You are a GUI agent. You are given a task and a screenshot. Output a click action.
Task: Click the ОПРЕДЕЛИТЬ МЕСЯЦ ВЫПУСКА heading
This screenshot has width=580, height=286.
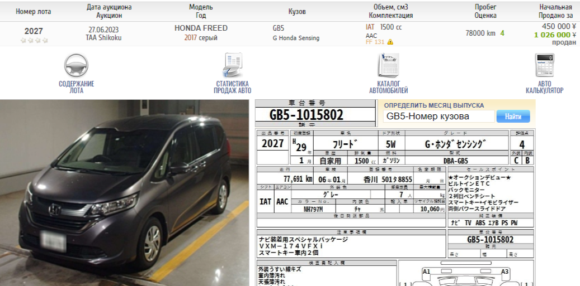pyautogui.click(x=434, y=105)
